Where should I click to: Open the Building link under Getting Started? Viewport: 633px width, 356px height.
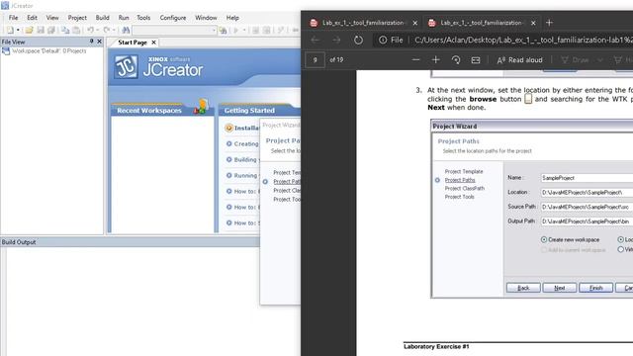(x=245, y=159)
